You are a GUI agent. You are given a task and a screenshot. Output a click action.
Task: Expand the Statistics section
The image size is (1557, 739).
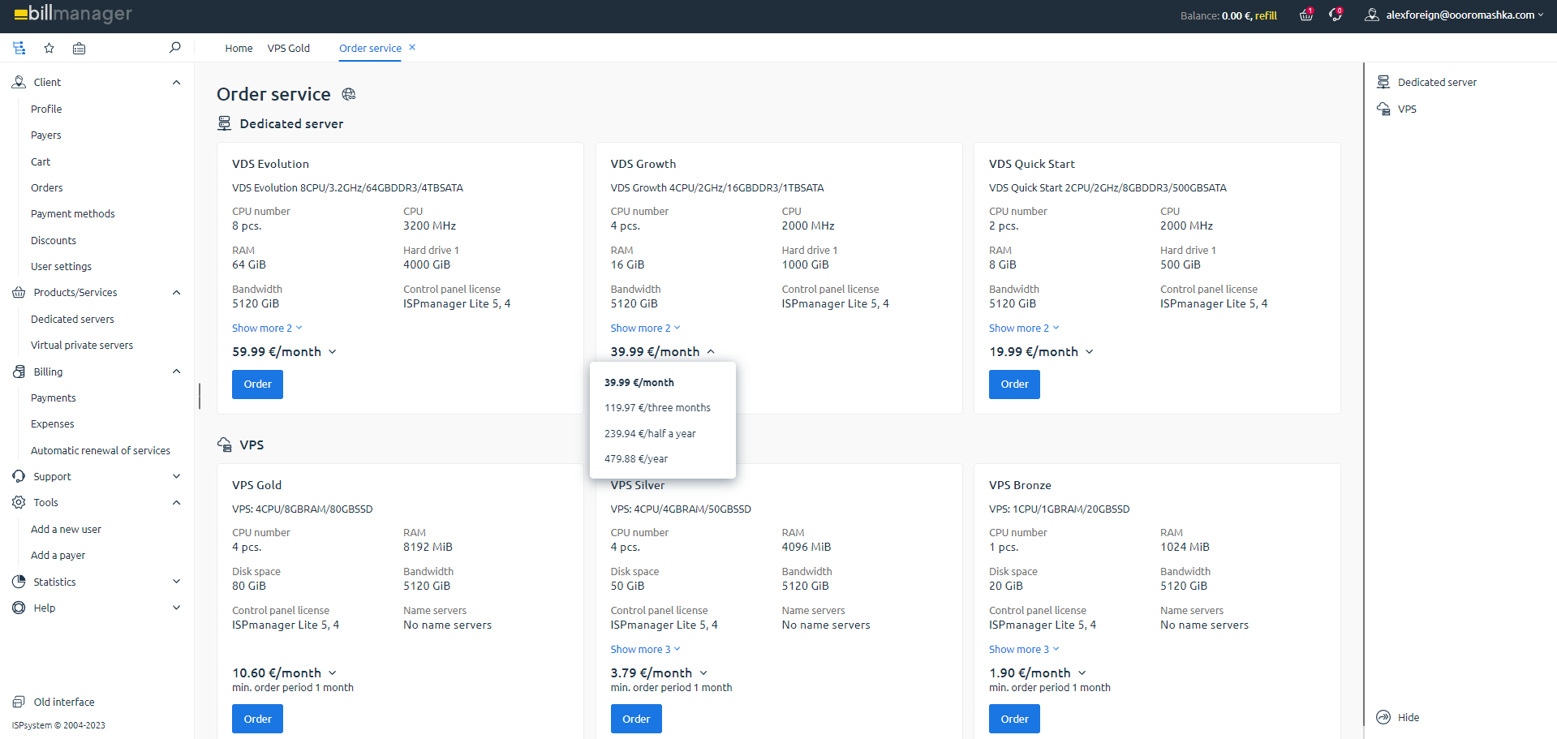(176, 582)
